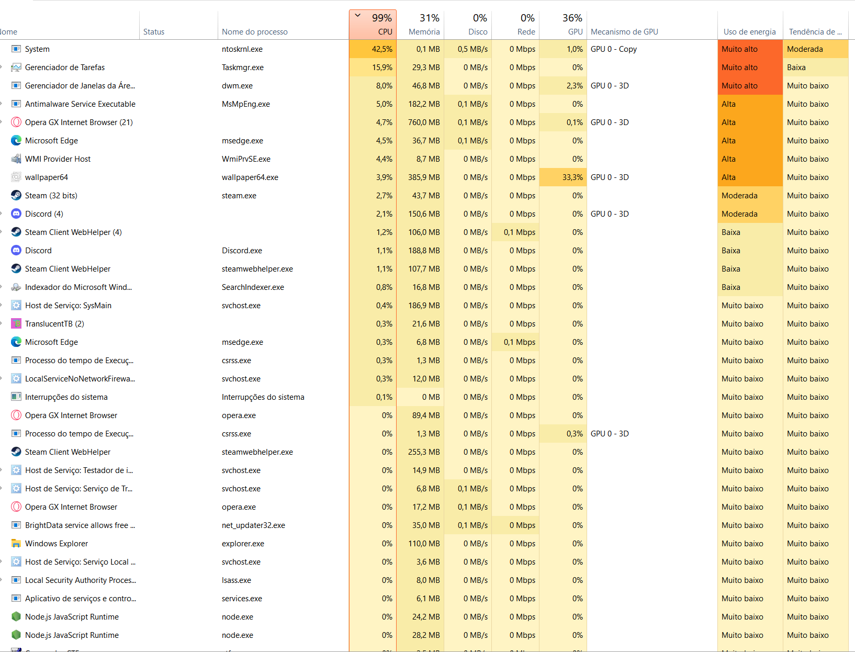
Task: Sort by the GPU percentage column header
Action: click(563, 25)
